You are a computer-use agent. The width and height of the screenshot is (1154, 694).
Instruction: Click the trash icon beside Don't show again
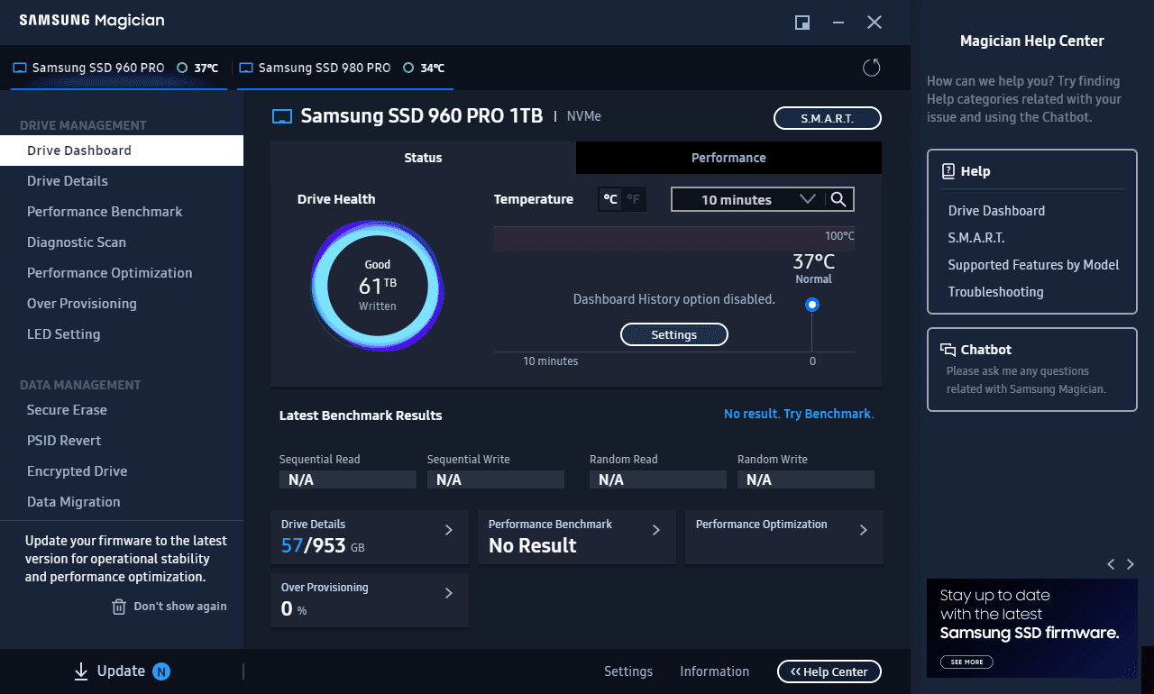119,607
